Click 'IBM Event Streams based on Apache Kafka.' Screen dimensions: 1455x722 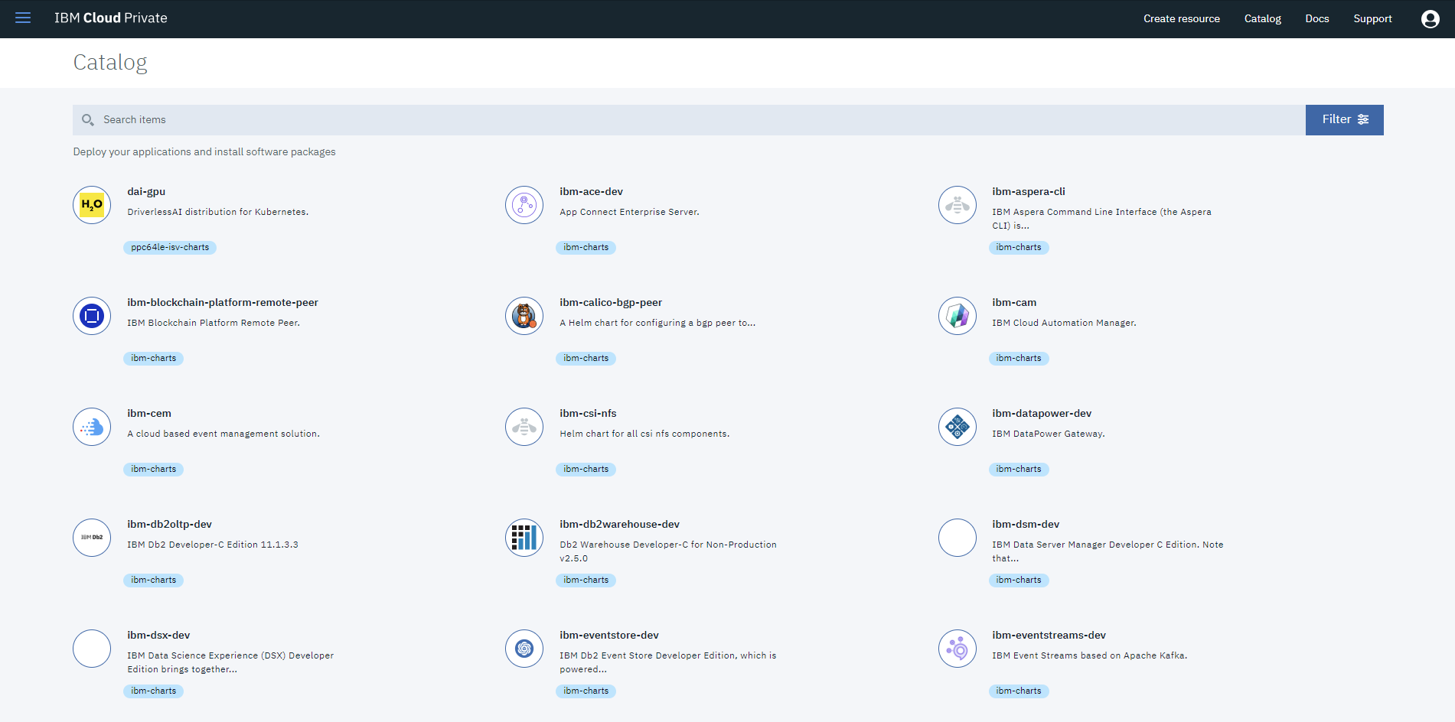click(1090, 656)
